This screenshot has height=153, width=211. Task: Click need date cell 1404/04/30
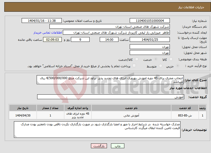point(23,115)
